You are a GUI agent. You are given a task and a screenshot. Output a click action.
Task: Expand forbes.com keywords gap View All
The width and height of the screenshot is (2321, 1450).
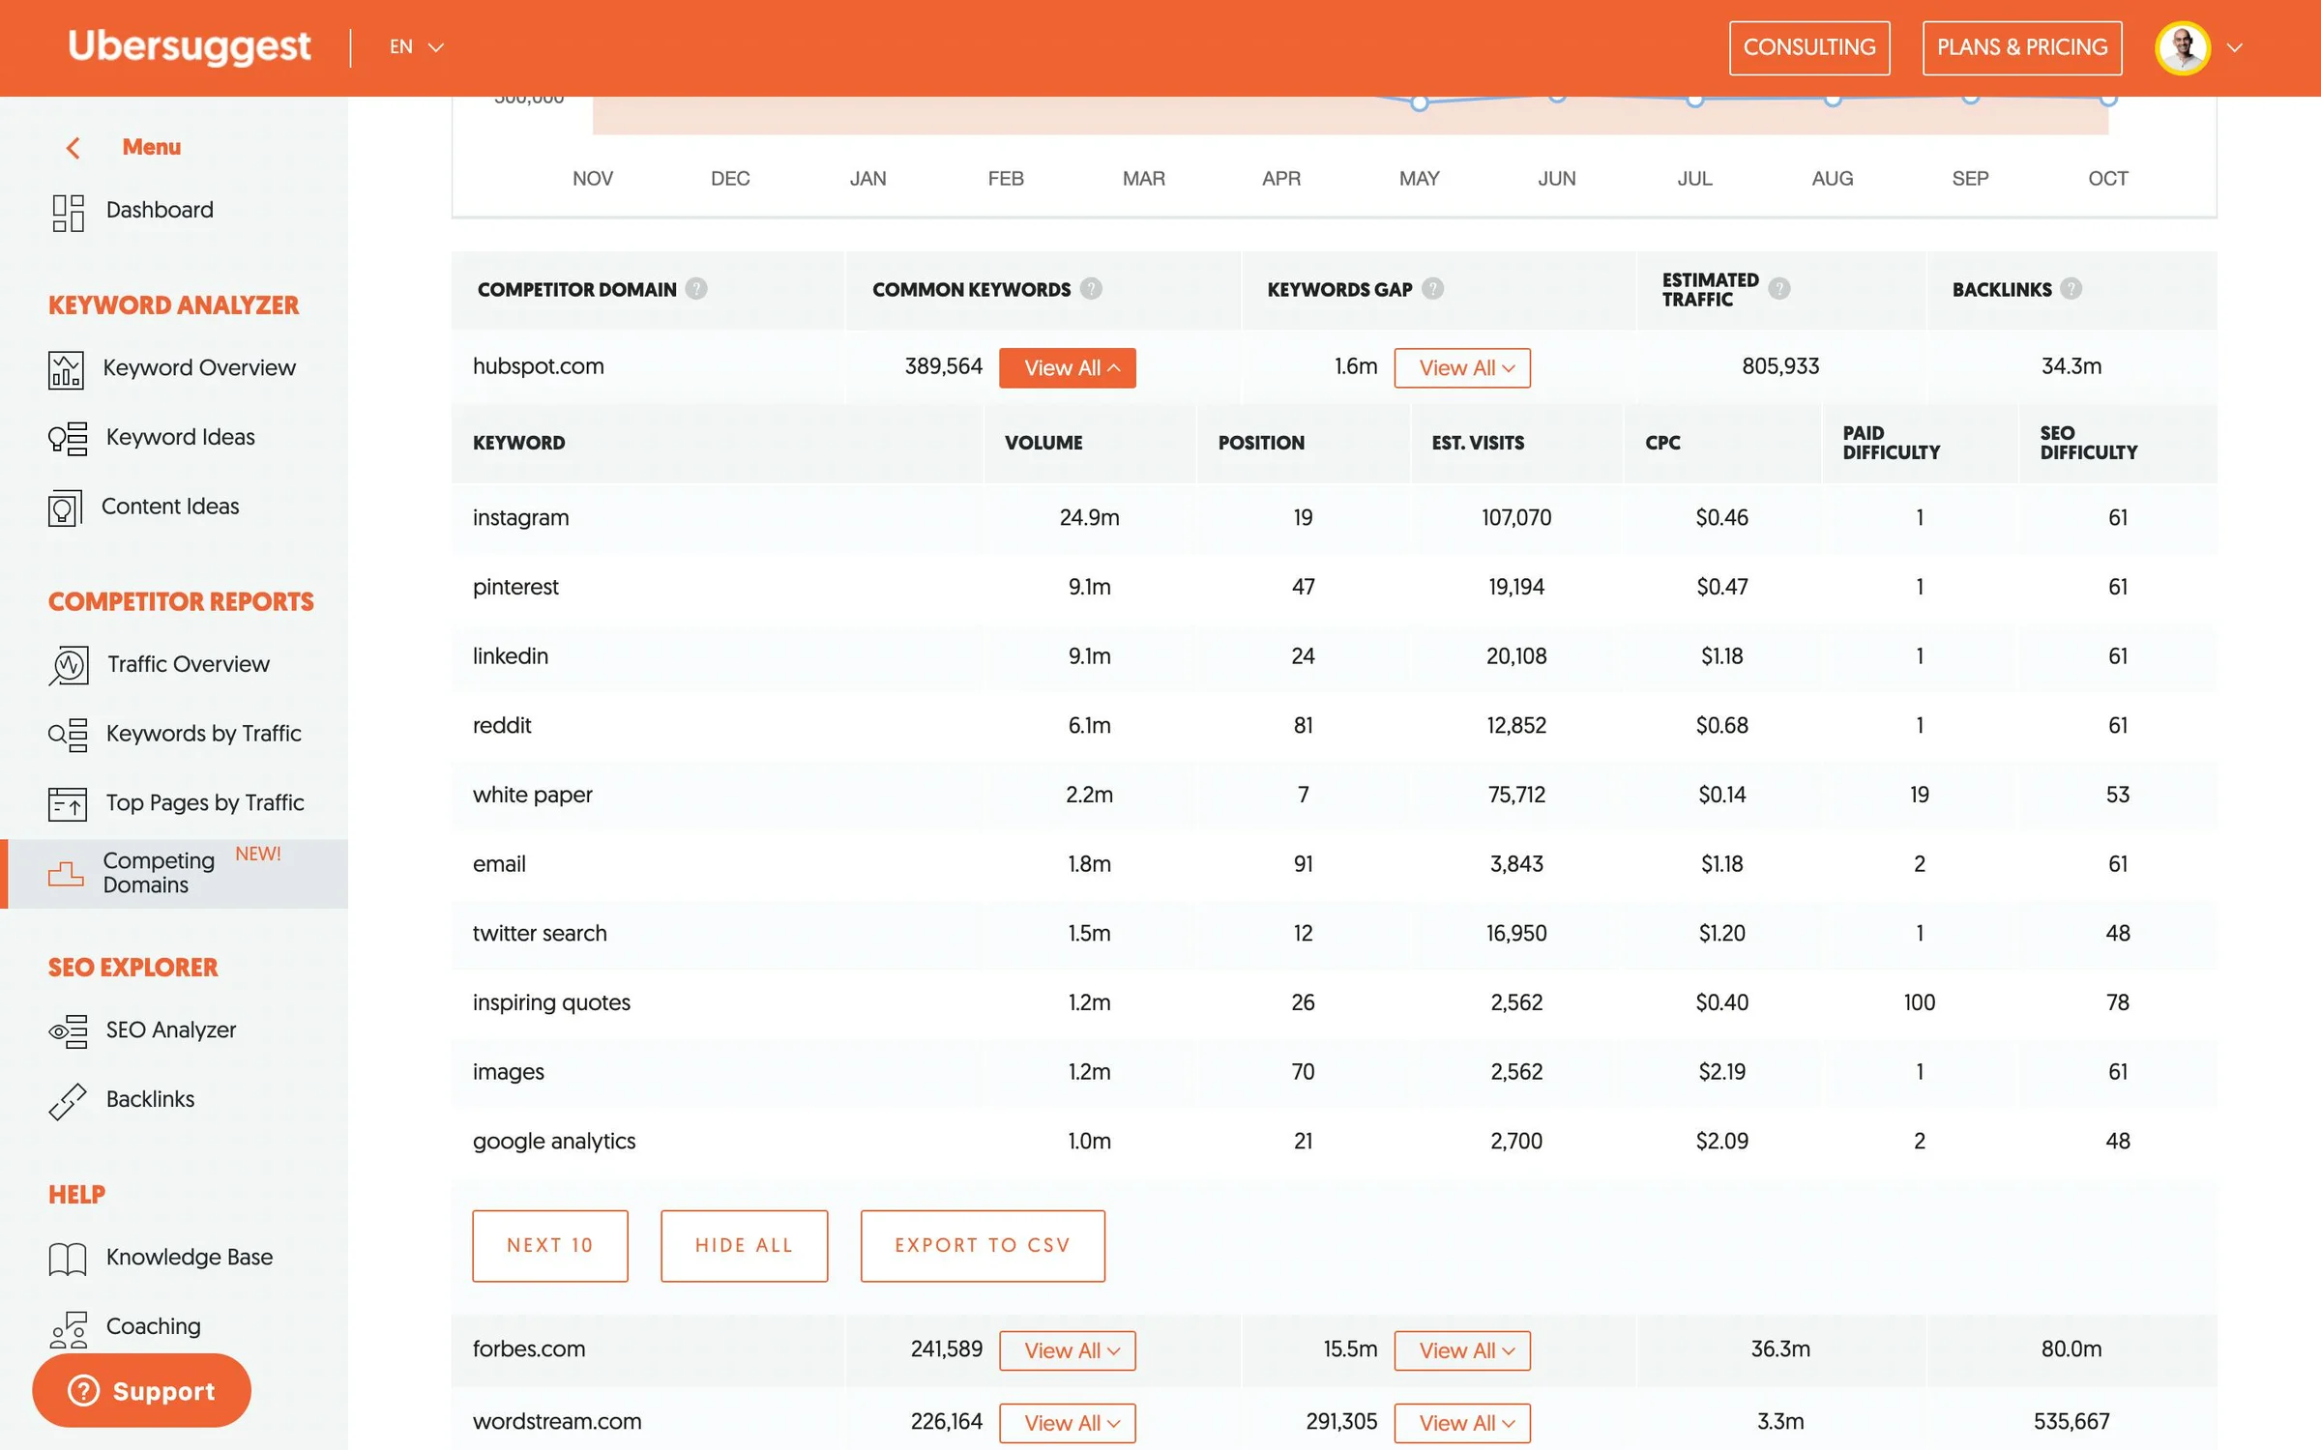1462,1350
